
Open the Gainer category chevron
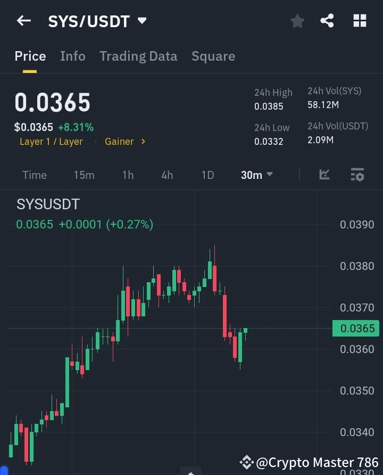pos(126,141)
